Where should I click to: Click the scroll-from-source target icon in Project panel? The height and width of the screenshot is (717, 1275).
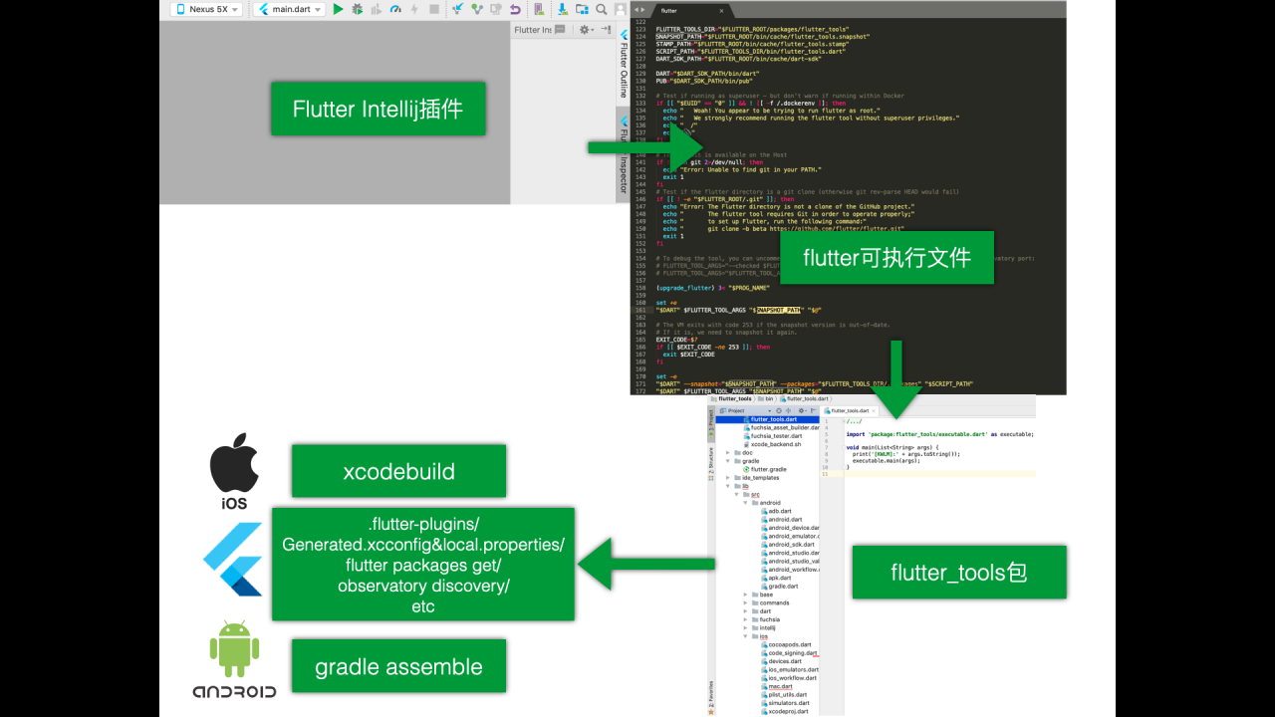coord(779,410)
